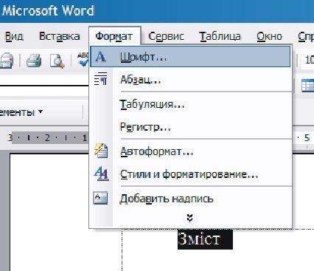Open the Сервис menu
Screen dimensions: 314x271
click(167, 36)
